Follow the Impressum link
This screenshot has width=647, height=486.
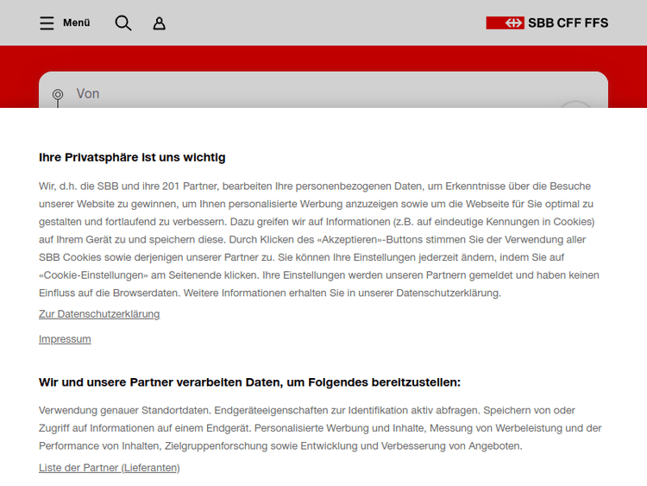coord(65,339)
